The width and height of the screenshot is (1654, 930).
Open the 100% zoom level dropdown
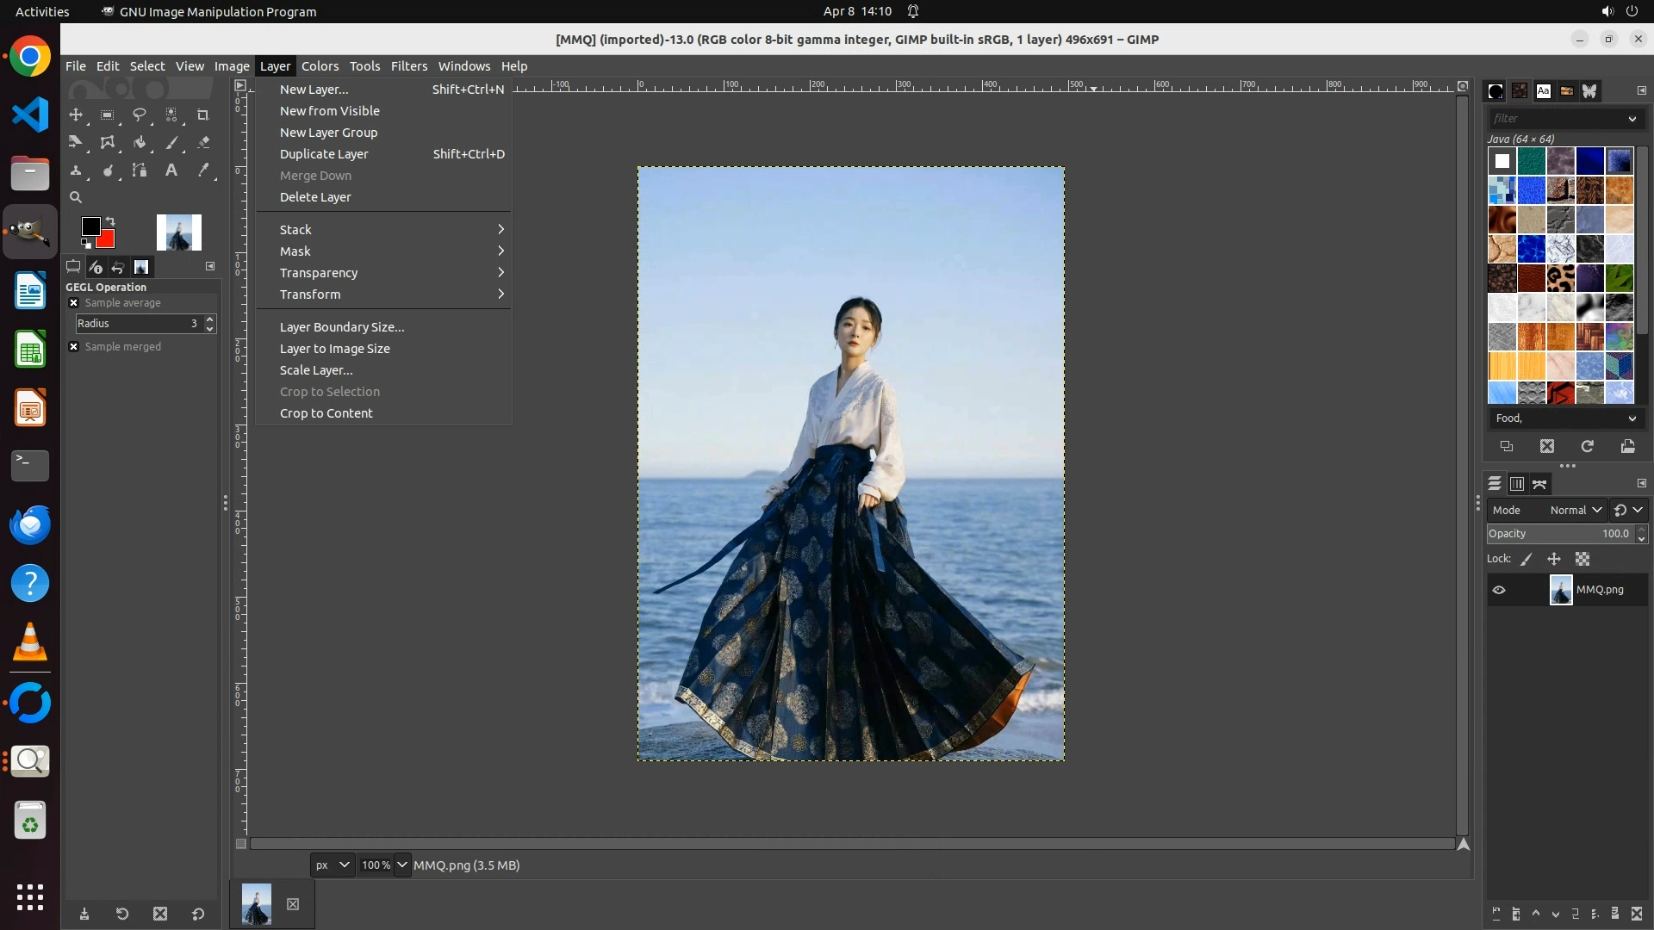[x=401, y=865]
